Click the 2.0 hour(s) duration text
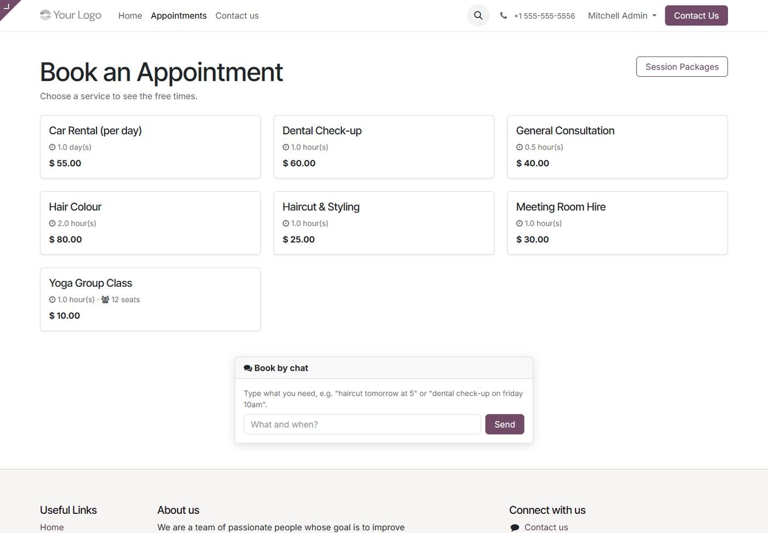Screen dimensions: 768x533 pyautogui.click(x=77, y=223)
